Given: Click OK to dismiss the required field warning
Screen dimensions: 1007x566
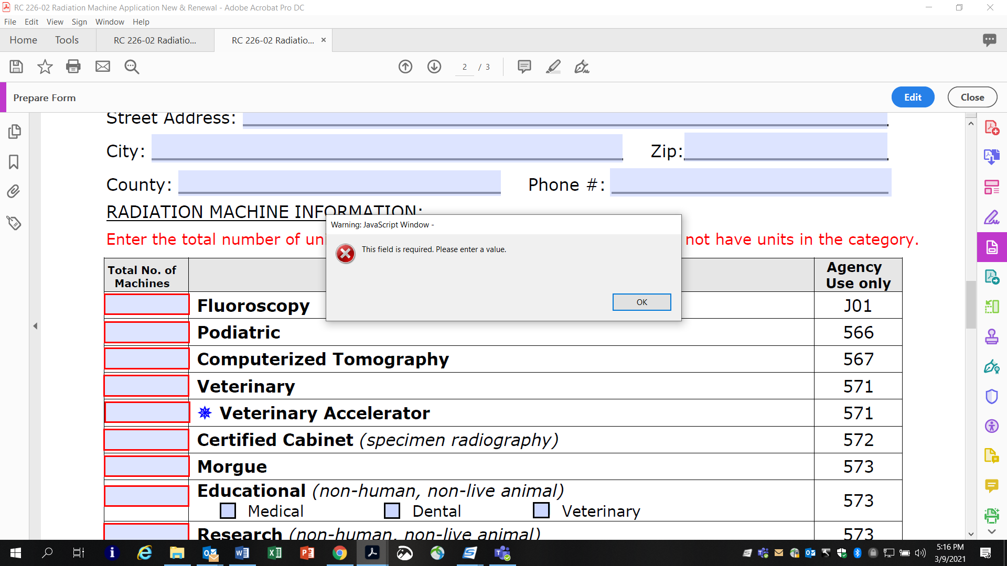Looking at the screenshot, I should point(641,301).
